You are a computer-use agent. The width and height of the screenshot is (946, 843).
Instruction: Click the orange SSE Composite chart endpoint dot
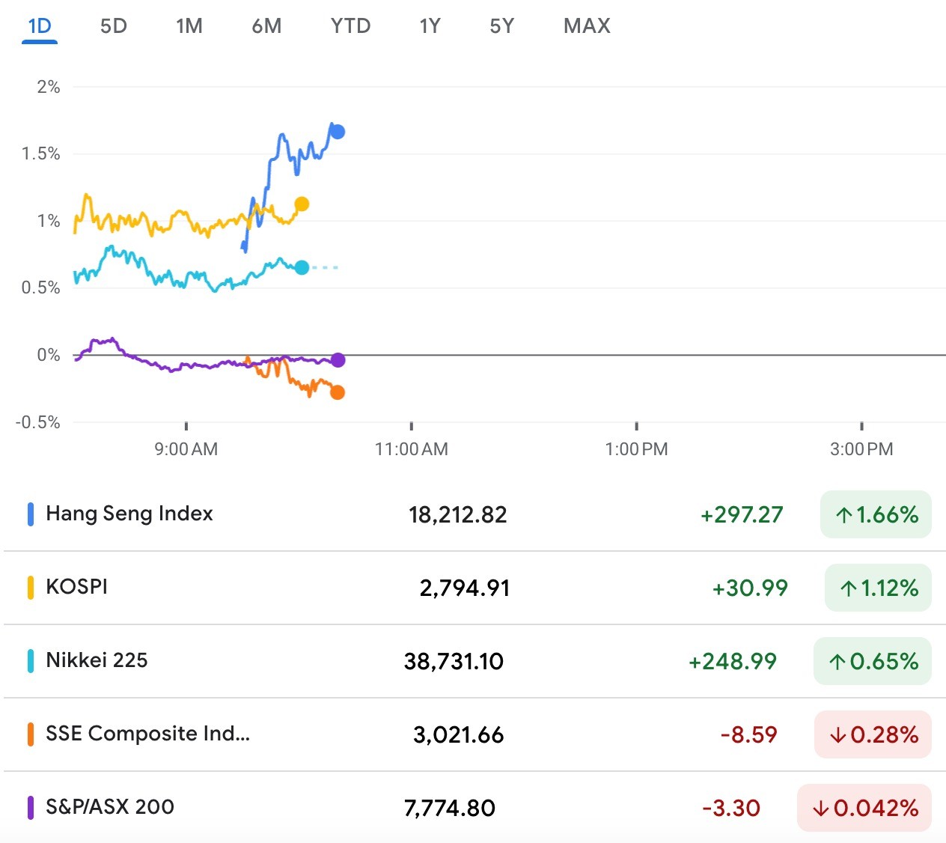[338, 392]
